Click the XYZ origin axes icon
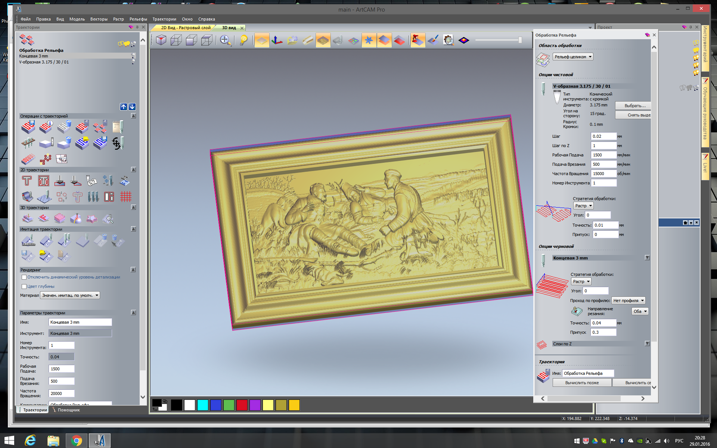 pyautogui.click(x=277, y=40)
